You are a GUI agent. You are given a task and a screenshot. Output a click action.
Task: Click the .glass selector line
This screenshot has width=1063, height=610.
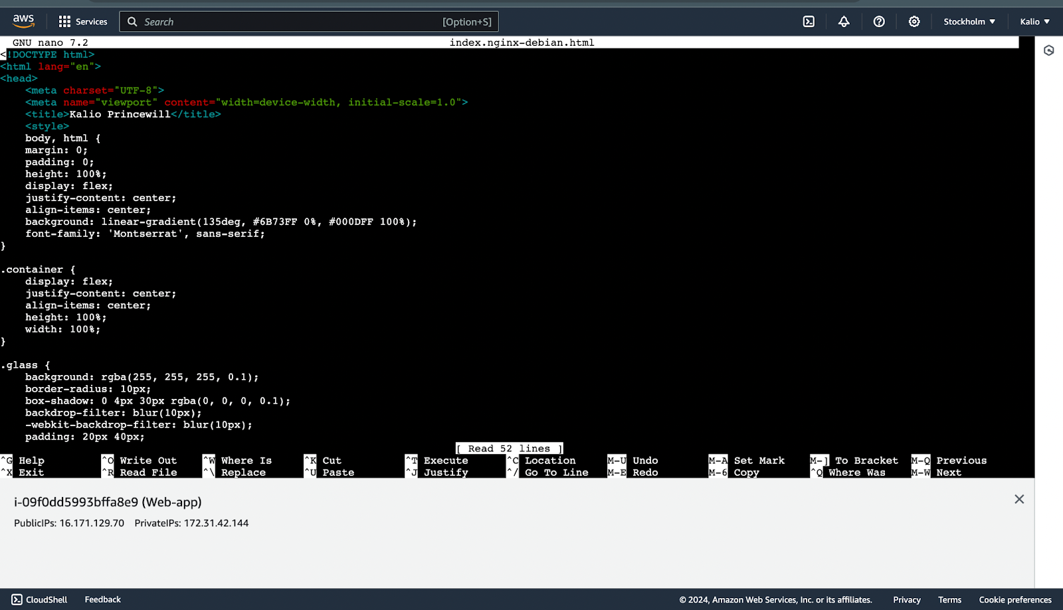tap(26, 365)
